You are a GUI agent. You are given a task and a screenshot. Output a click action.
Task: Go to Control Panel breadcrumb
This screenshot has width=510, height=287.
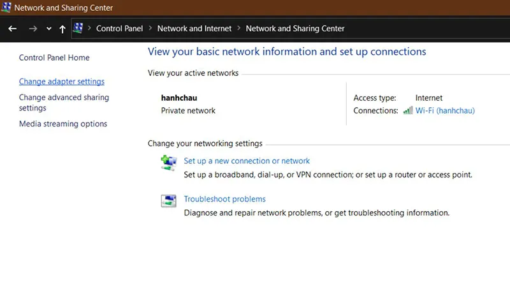(119, 28)
